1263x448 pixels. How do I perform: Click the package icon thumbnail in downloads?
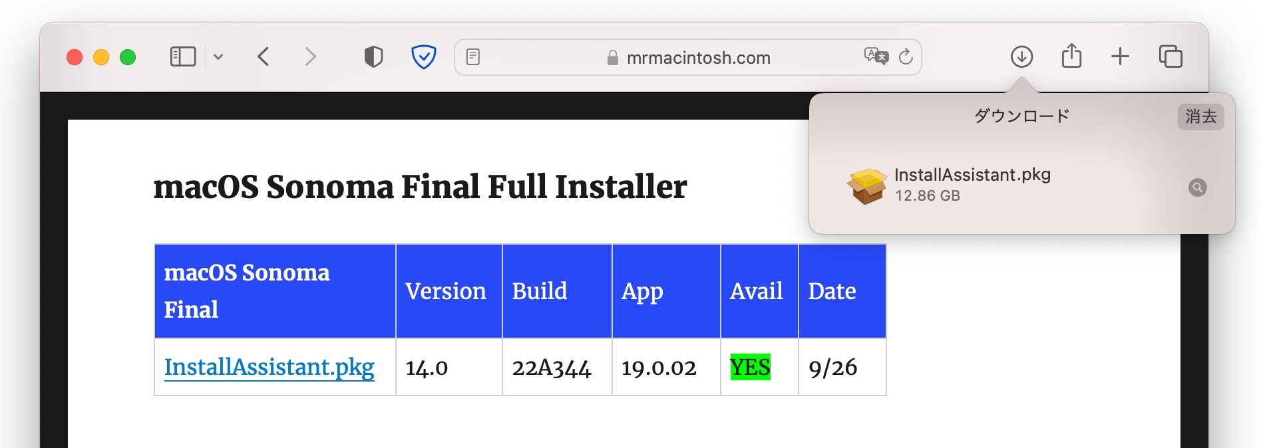click(x=866, y=186)
